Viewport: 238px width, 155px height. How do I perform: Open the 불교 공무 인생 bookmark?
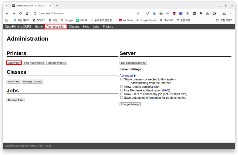point(102,20)
